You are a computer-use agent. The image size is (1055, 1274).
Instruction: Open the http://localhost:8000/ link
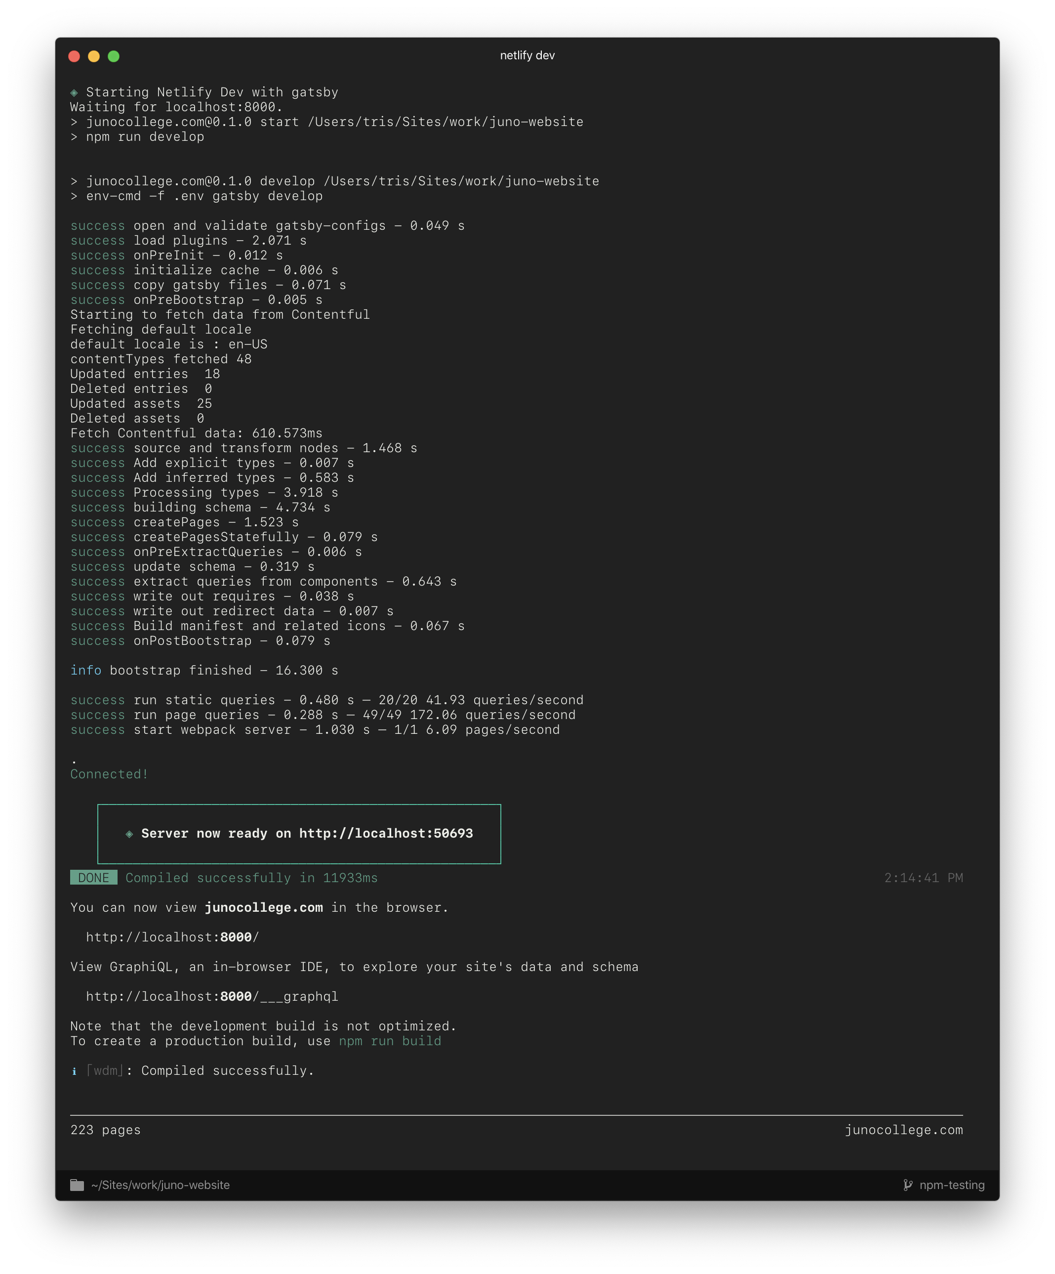[172, 937]
